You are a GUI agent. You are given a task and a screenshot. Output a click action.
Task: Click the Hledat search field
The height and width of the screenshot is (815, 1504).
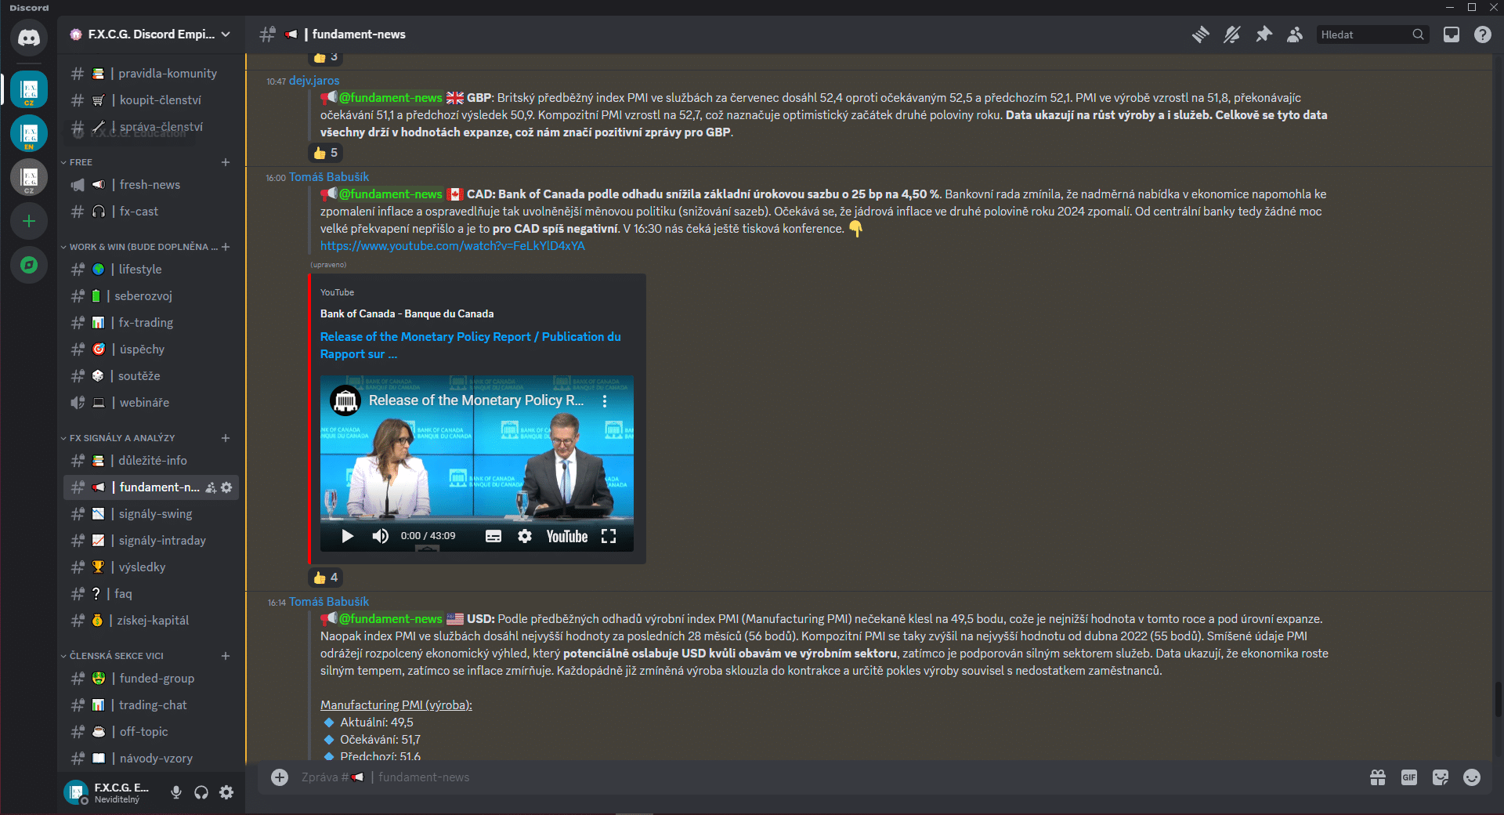click(x=1372, y=34)
